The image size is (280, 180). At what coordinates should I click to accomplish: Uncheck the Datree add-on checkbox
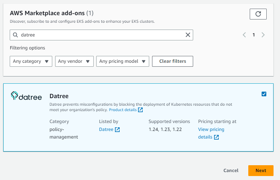[264, 94]
